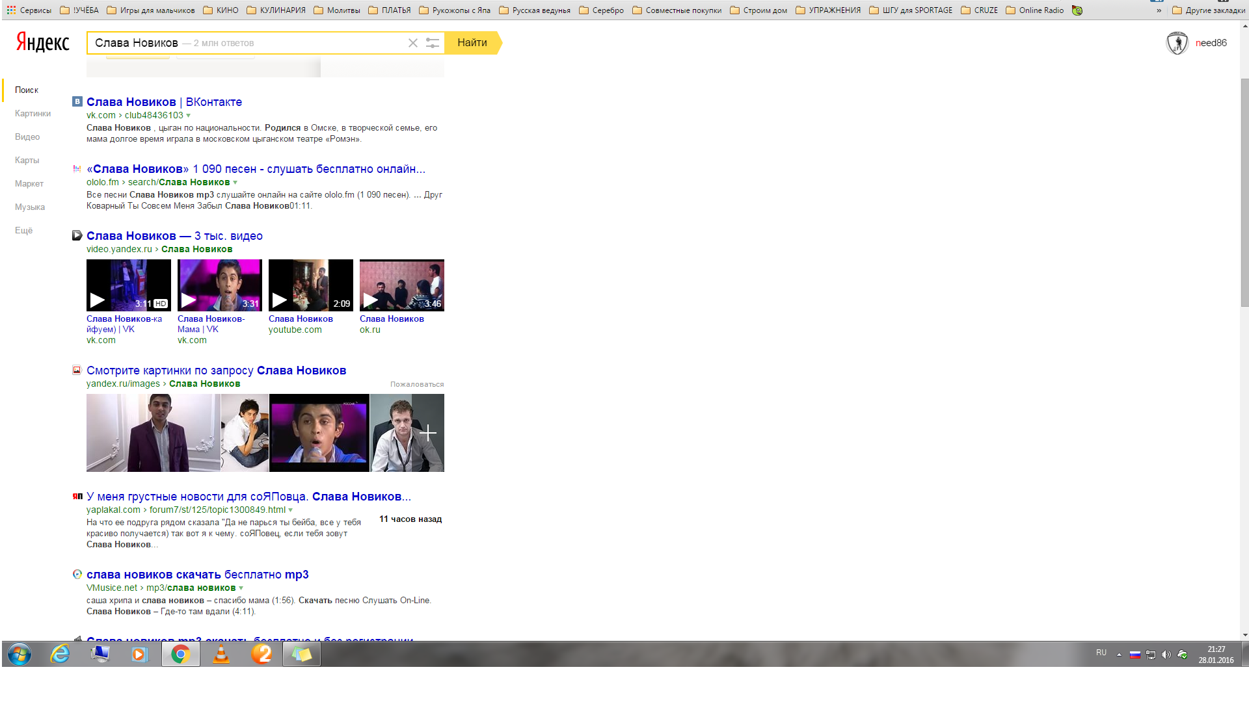
Task: Play the 3:31 Слава Новиков-Мама video thumbnail
Action: (x=220, y=285)
